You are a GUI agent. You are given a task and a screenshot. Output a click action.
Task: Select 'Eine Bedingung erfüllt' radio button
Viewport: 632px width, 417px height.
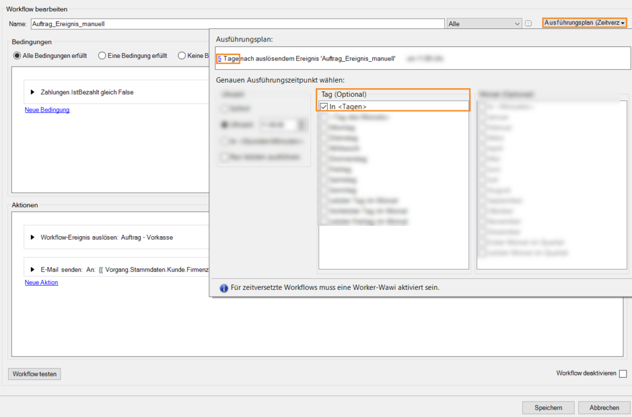102,56
